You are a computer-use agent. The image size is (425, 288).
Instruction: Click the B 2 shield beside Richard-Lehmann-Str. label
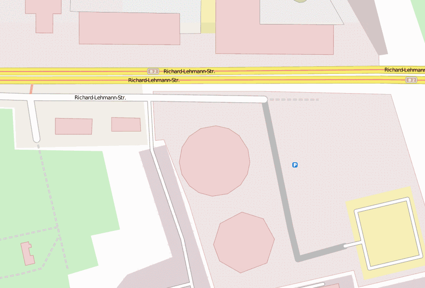(153, 71)
